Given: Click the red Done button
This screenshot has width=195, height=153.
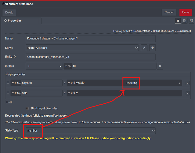Looking at the screenshot, I should [x=186, y=12].
